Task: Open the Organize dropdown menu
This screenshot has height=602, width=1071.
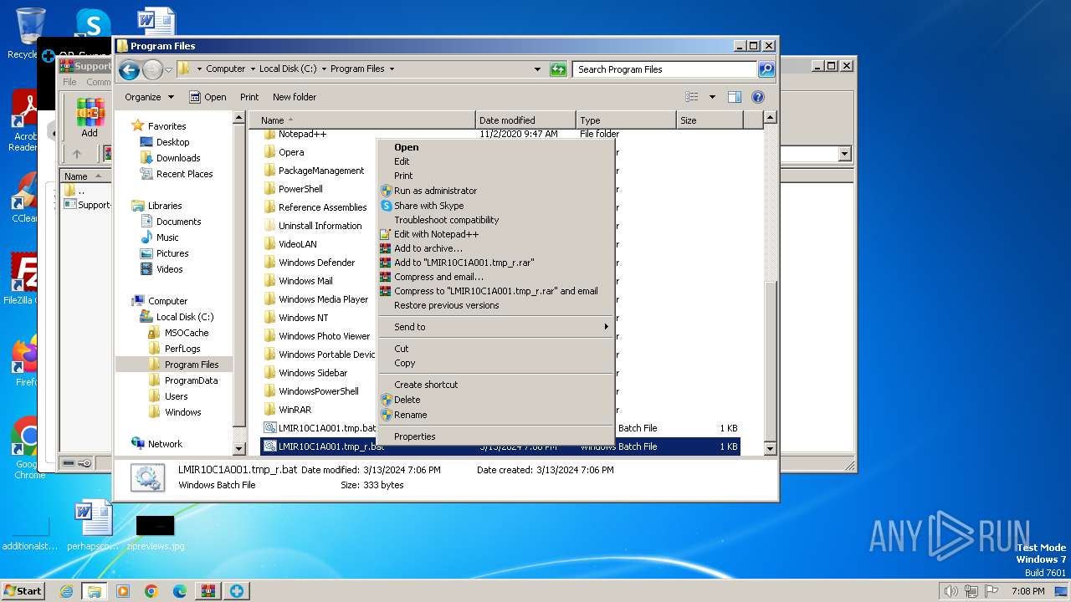Action: click(x=149, y=97)
